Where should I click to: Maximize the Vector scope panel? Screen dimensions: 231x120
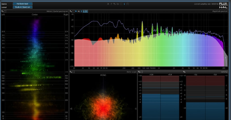point(73,72)
